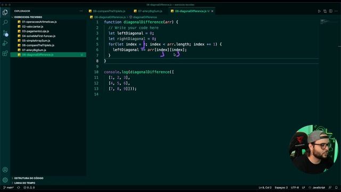Click the JS icon in the breadcrumb

tap(91, 17)
